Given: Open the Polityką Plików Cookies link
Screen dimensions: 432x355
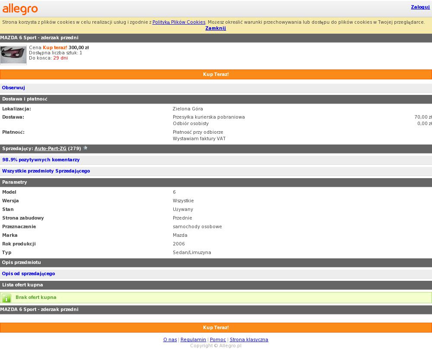Looking at the screenshot, I should (179, 22).
